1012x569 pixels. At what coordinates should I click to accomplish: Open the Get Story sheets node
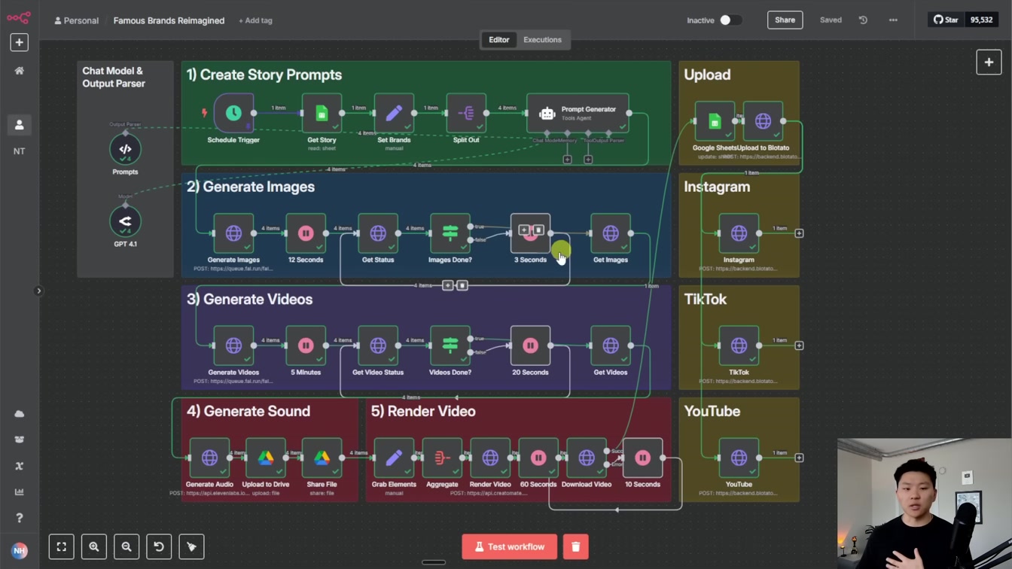[322, 113]
